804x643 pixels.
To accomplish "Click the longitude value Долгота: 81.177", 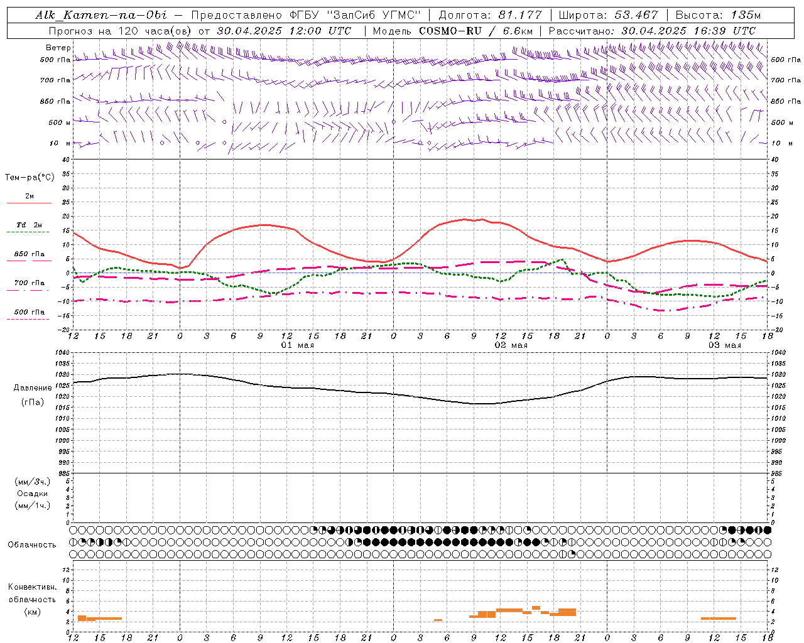I will point(490,15).
